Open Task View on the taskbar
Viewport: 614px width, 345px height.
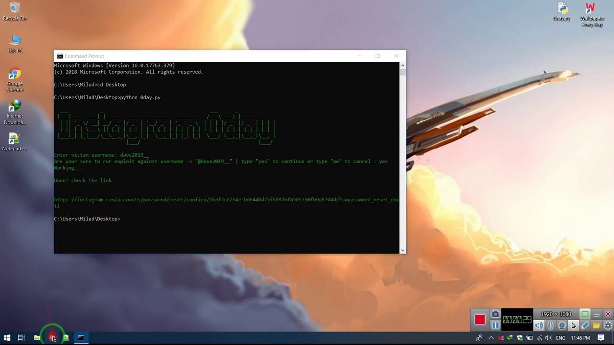[x=21, y=338]
